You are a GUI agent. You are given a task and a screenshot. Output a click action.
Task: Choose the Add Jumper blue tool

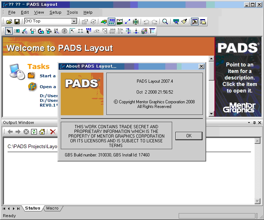128,31
